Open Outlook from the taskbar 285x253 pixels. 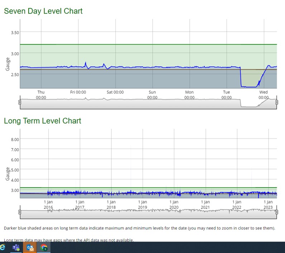tap(30, 247)
